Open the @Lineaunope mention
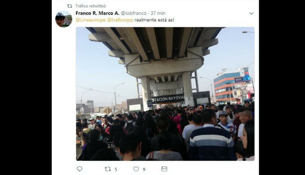The height and width of the screenshot is (175, 305). click(x=91, y=20)
